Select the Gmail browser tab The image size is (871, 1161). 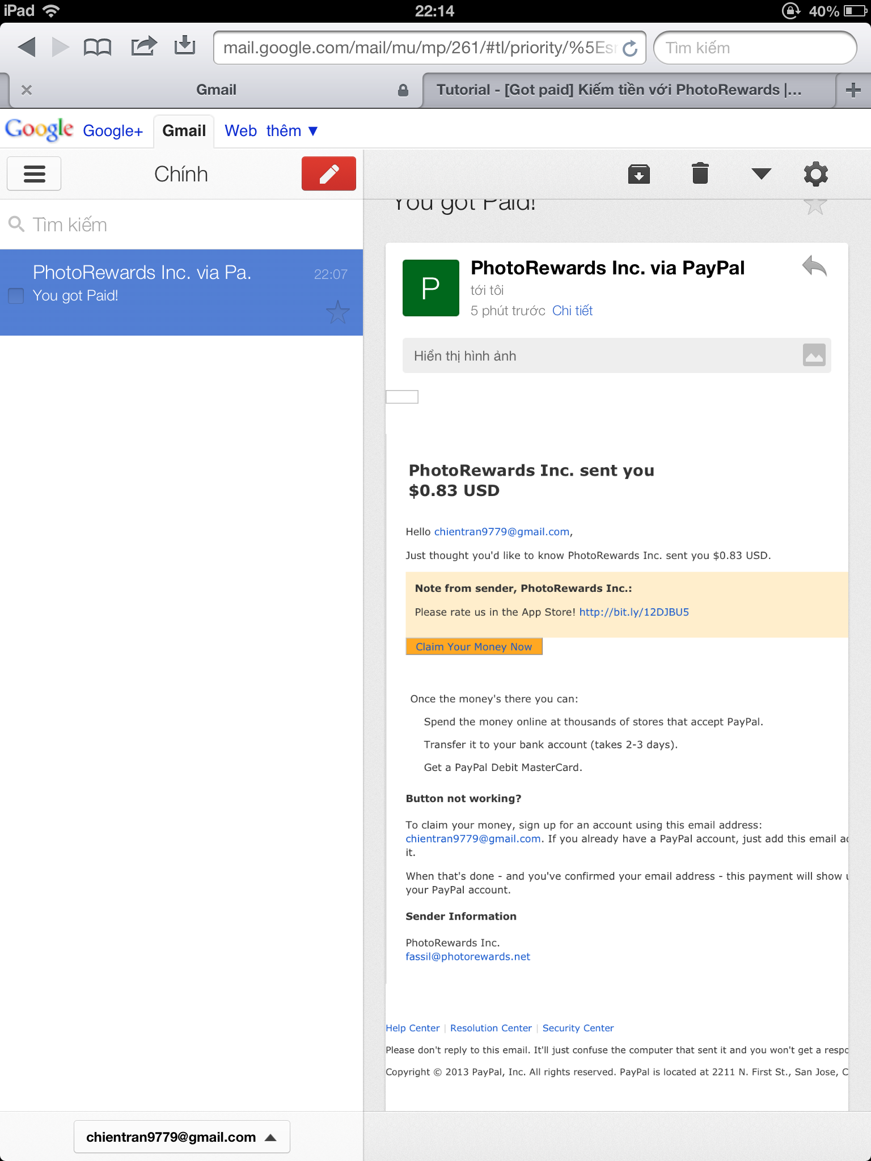[215, 90]
